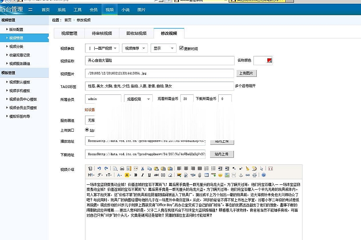Viewport: 361px width, 240px height.
Task: Open the 小说 top menu
Action: tap(126, 10)
